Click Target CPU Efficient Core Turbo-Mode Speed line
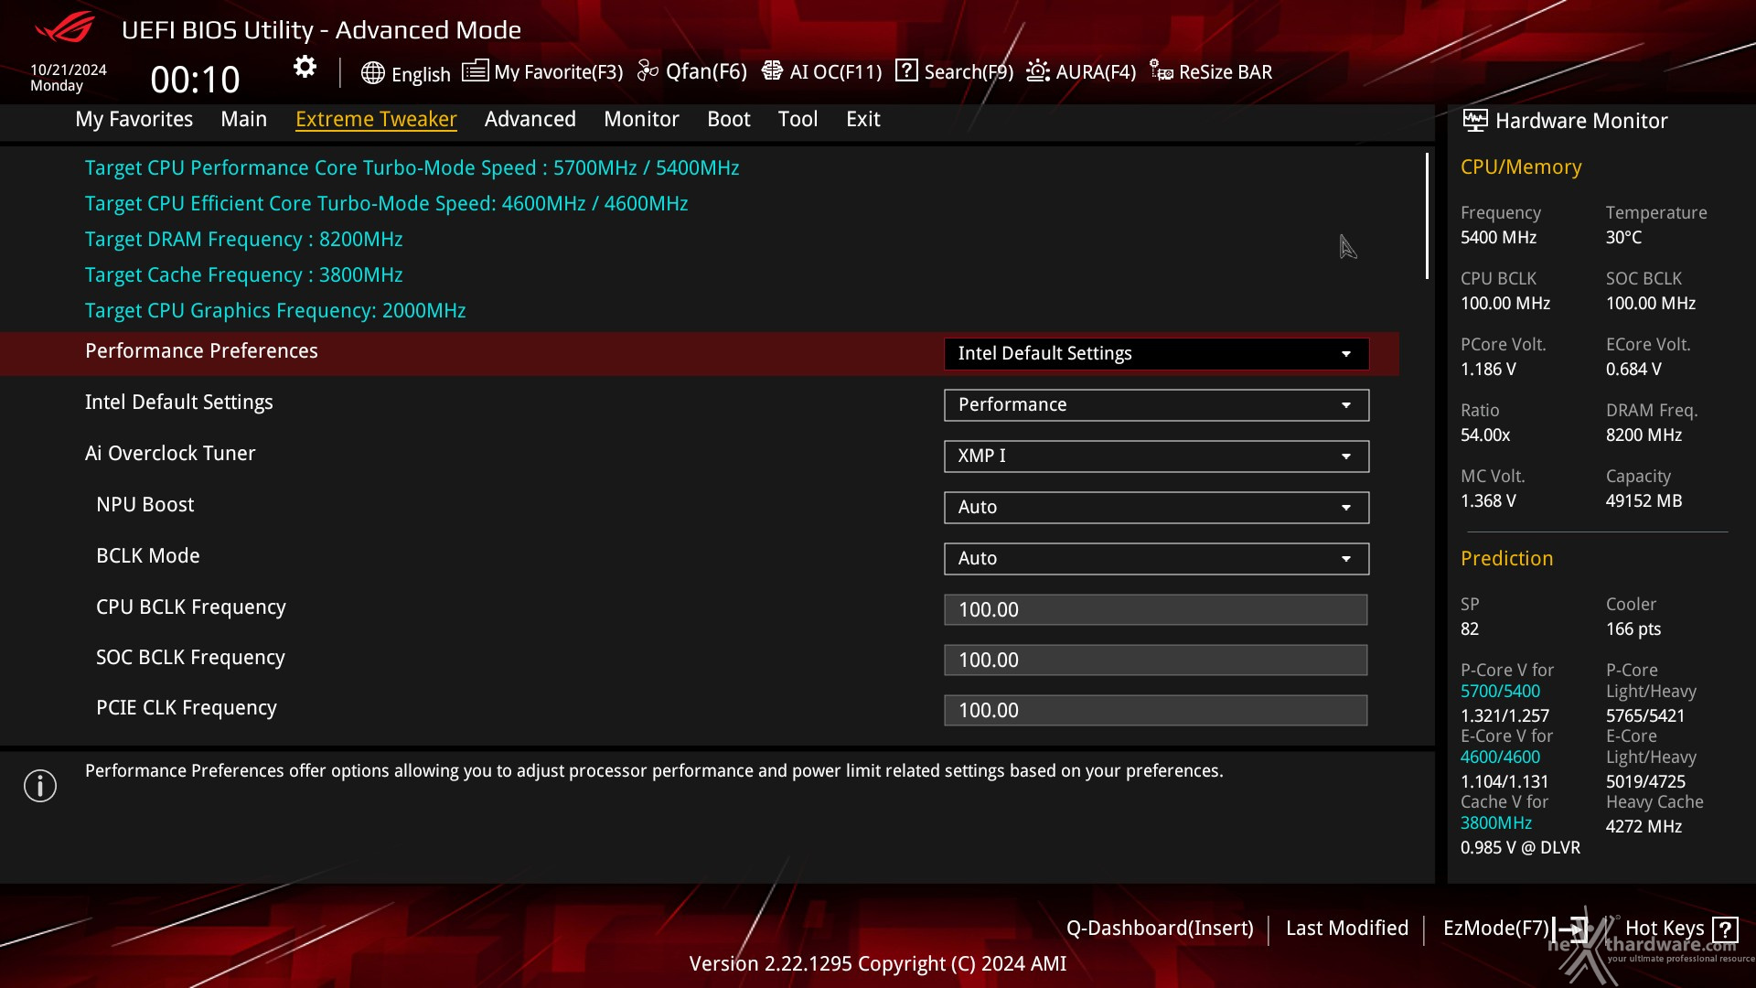This screenshot has width=1756, height=988. 386,204
